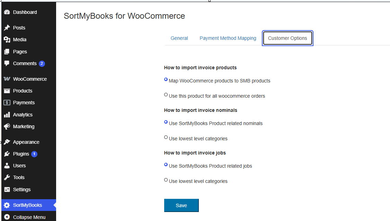Go to the Media menu item
Image resolution: width=390 pixels, height=221 pixels.
[20, 39]
